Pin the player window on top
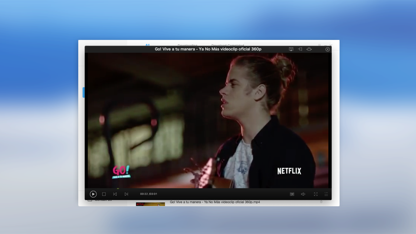This screenshot has height=234, width=416. click(300, 49)
